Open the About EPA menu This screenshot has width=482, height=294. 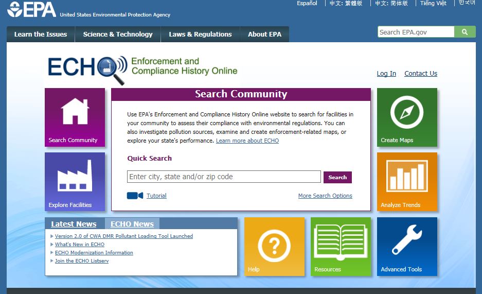tap(265, 34)
